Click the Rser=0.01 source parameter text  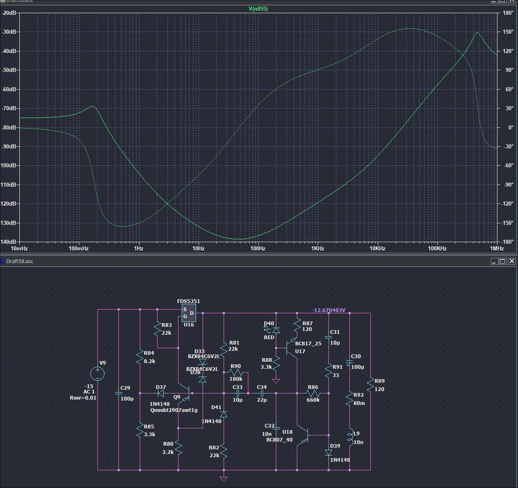[83, 398]
